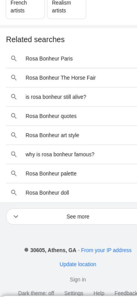Open the French artists card
This screenshot has width=137, height=297.
[x=25, y=9]
